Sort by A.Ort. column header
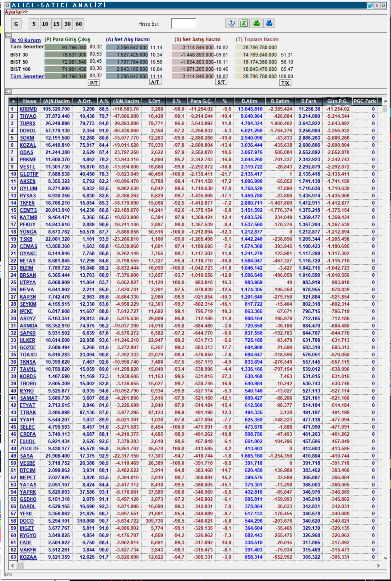The height and width of the screenshot is (581, 391). (x=85, y=101)
